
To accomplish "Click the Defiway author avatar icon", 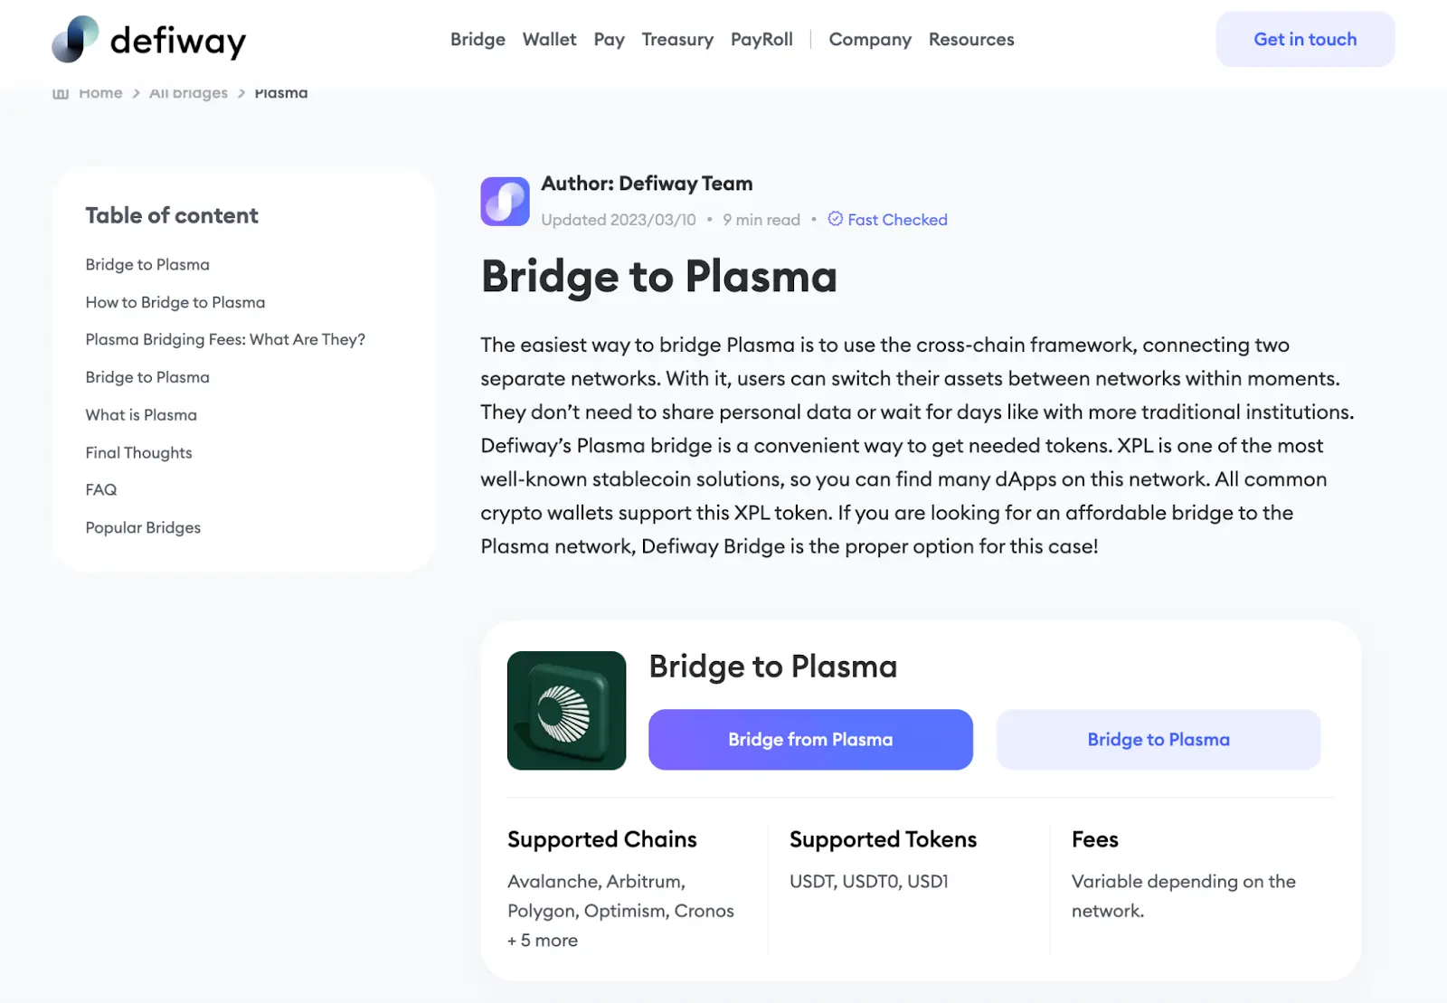I will [505, 201].
